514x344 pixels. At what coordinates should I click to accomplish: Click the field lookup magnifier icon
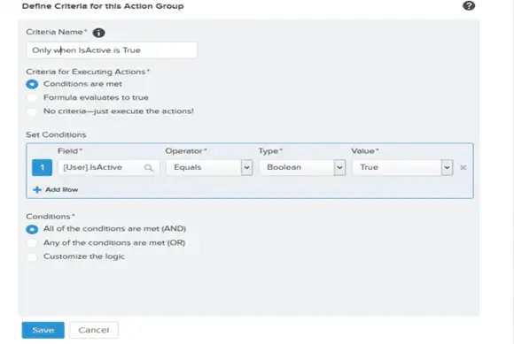click(x=149, y=168)
